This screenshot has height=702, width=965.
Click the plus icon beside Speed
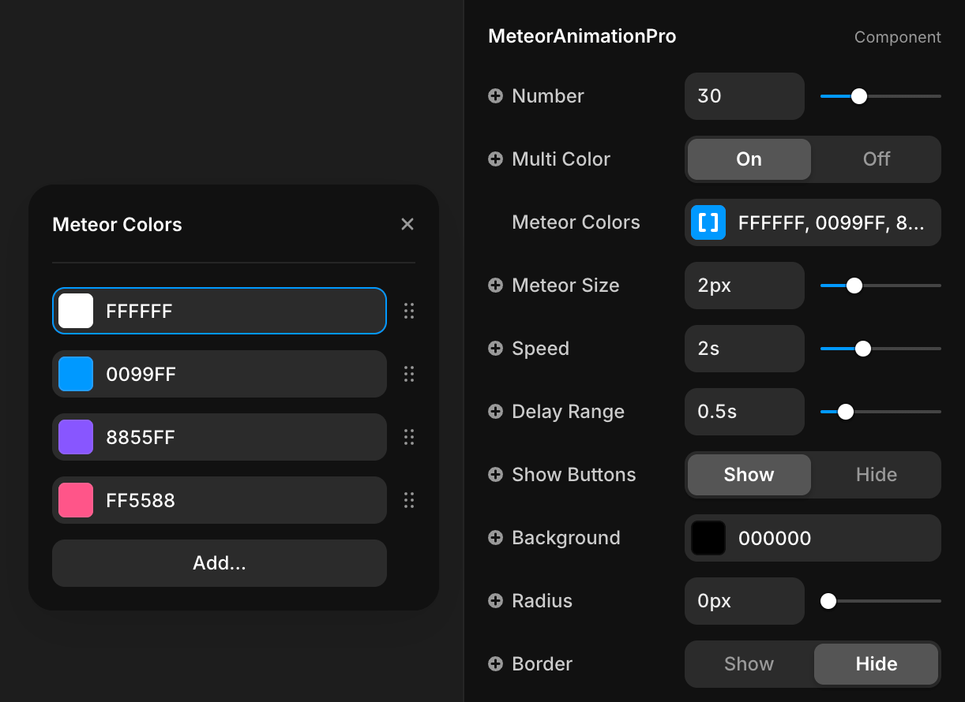495,349
